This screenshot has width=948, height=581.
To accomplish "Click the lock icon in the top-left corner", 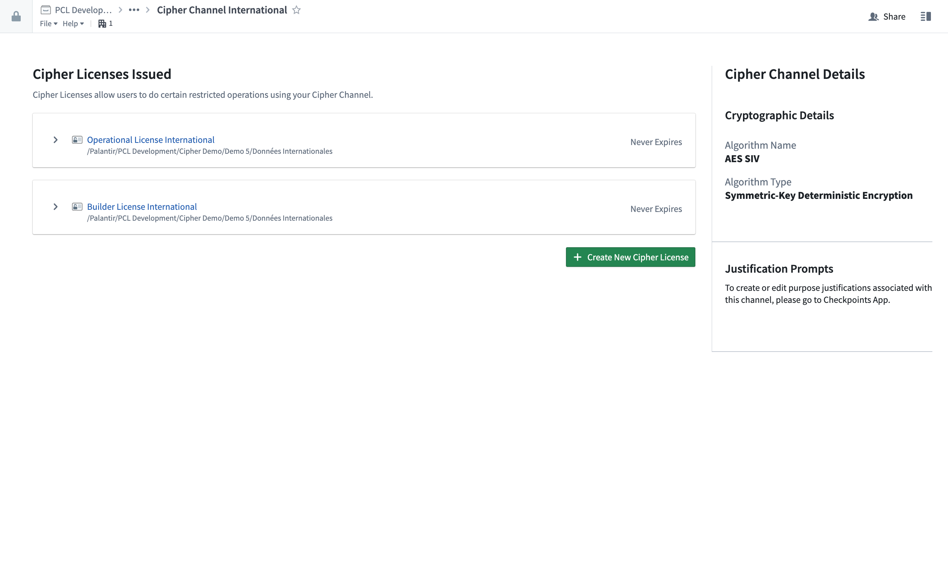I will click(16, 16).
